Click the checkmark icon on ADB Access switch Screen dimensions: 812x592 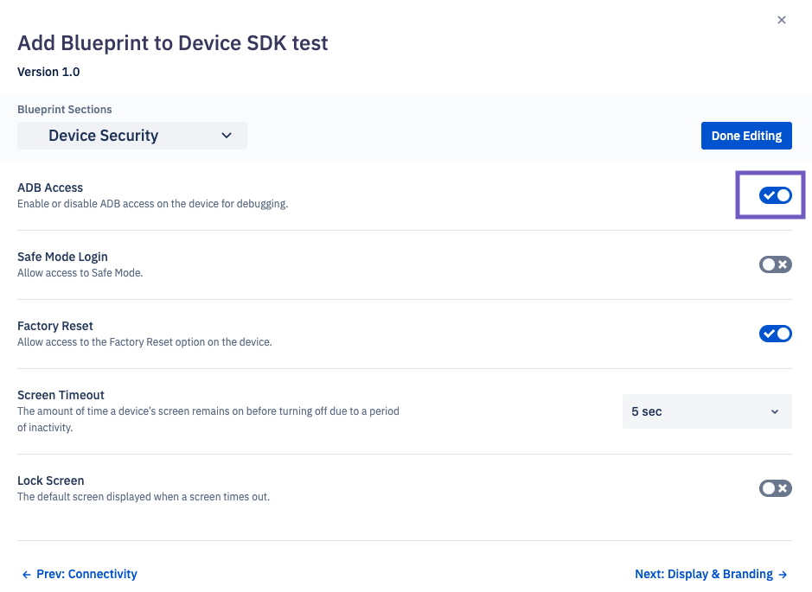[x=769, y=195]
